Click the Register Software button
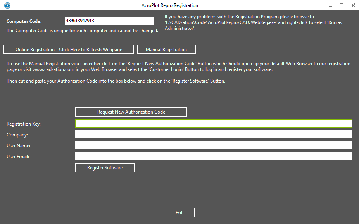The height and width of the screenshot is (224, 359). tap(105, 168)
